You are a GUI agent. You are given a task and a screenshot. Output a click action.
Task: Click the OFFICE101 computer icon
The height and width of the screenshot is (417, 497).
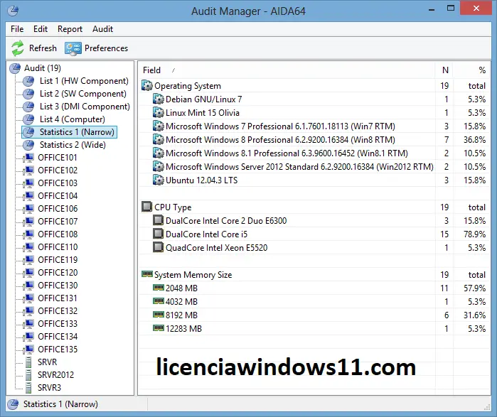pyautogui.click(x=28, y=158)
